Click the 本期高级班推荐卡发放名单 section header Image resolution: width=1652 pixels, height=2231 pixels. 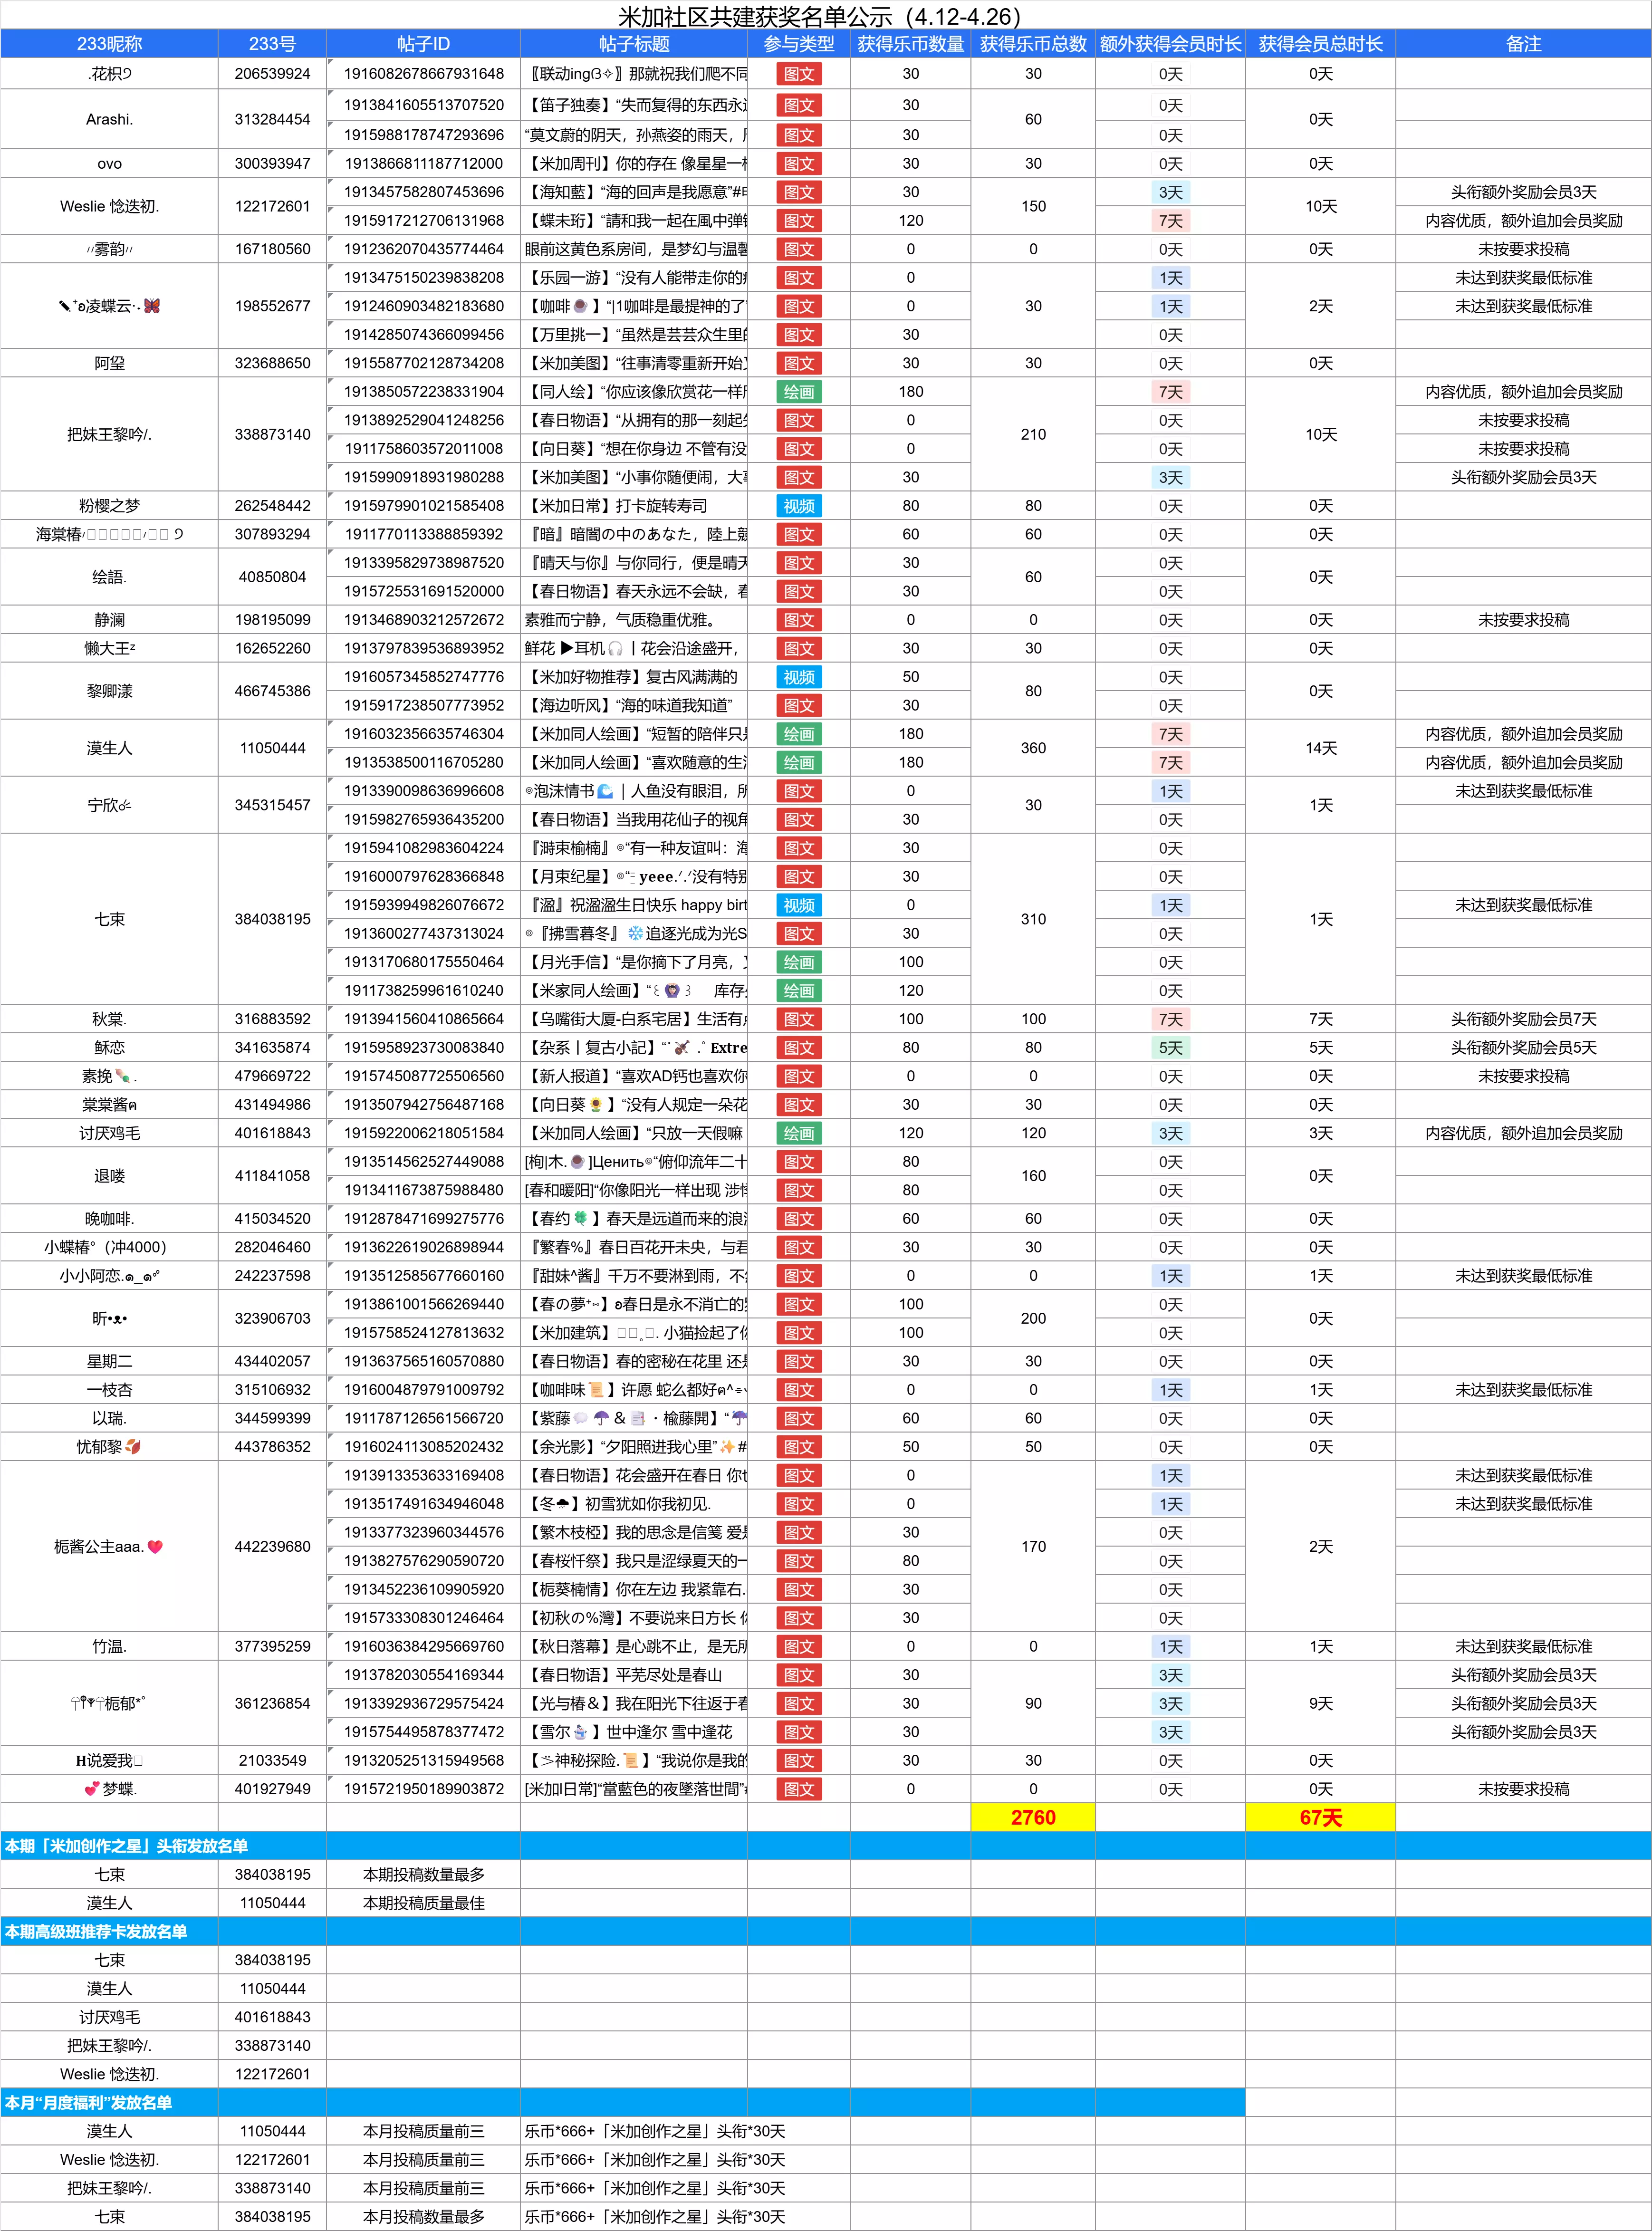[x=96, y=1931]
